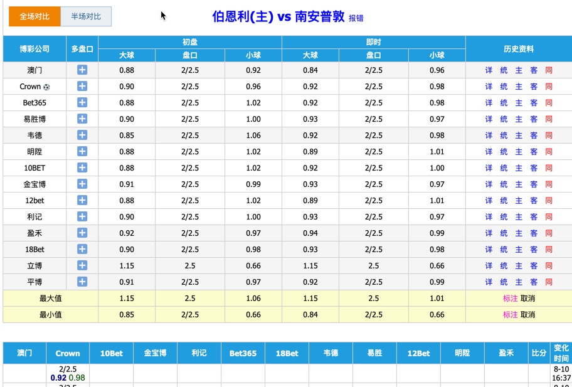Click 平博 company name
The height and width of the screenshot is (387, 572).
pyautogui.click(x=34, y=282)
